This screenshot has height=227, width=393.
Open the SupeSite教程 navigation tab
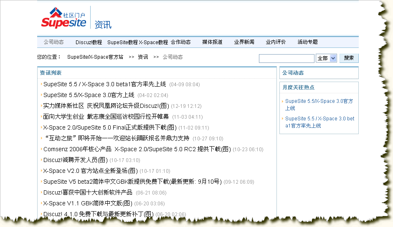[x=122, y=42]
